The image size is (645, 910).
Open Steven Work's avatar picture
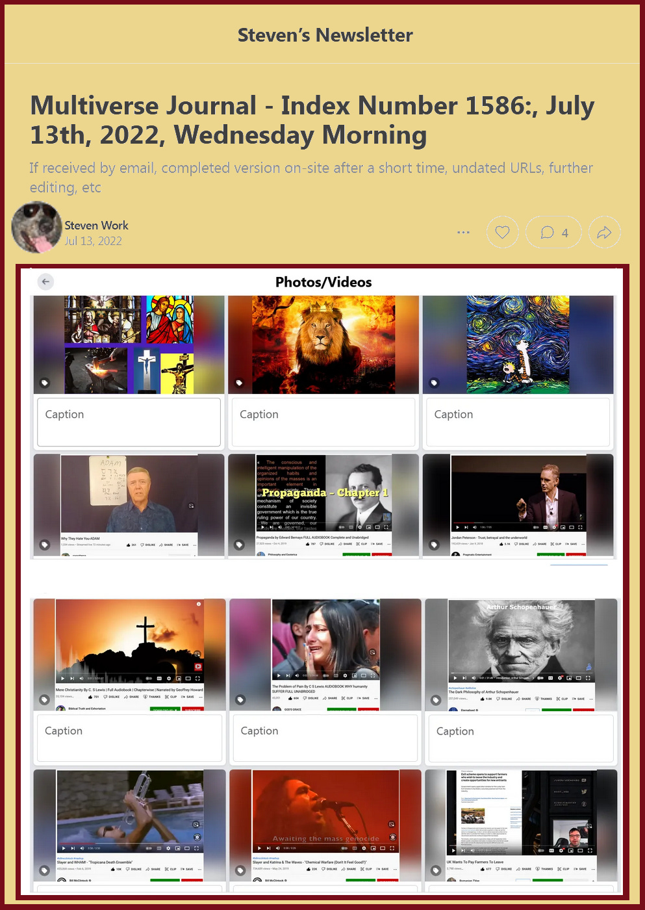point(36,227)
